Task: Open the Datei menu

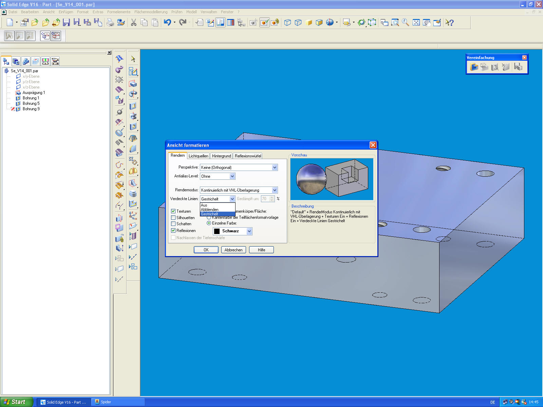Action: [x=13, y=12]
